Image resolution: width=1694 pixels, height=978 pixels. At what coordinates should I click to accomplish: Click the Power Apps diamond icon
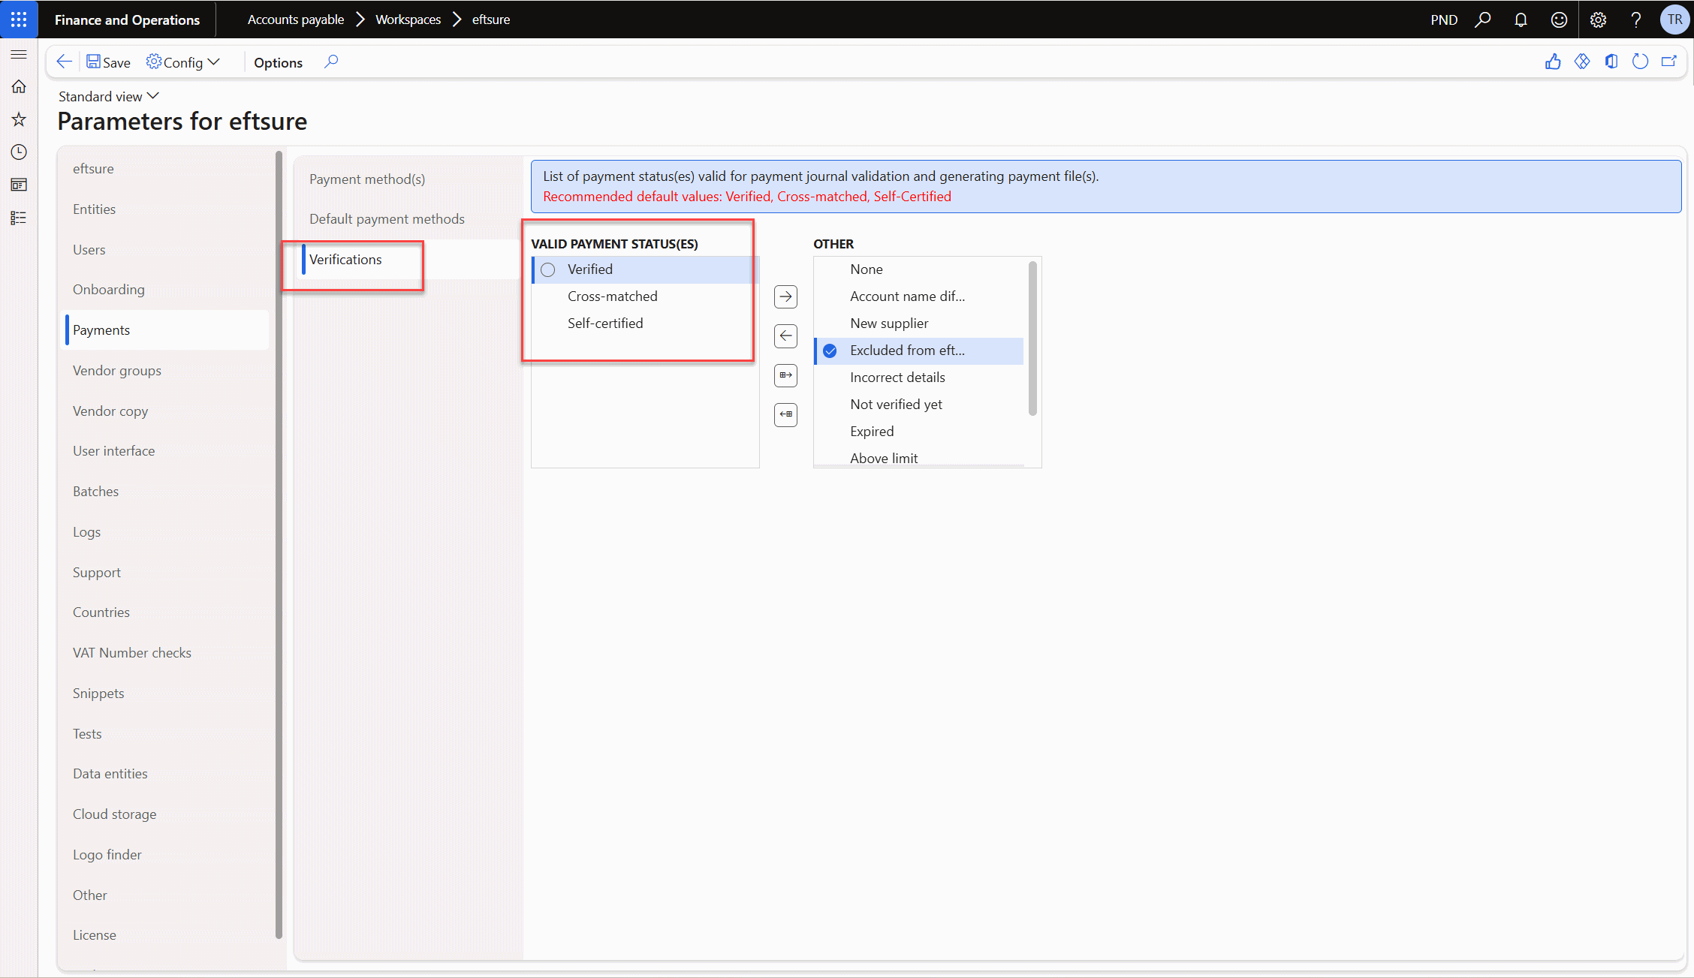(1582, 62)
